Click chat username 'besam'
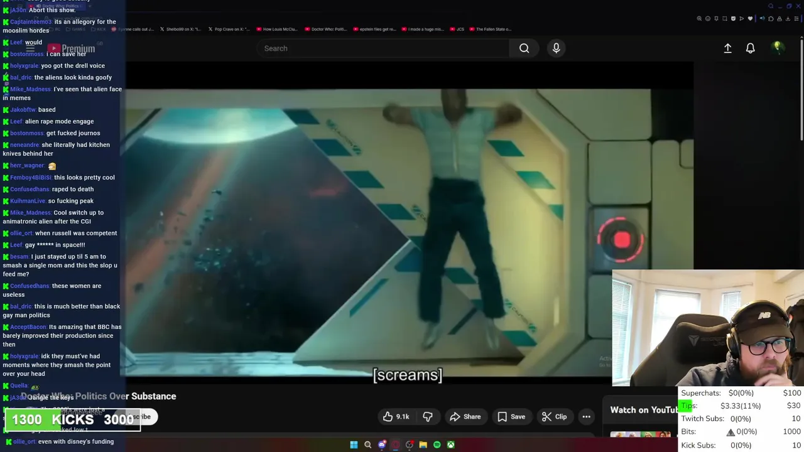804x452 pixels. pos(19,257)
